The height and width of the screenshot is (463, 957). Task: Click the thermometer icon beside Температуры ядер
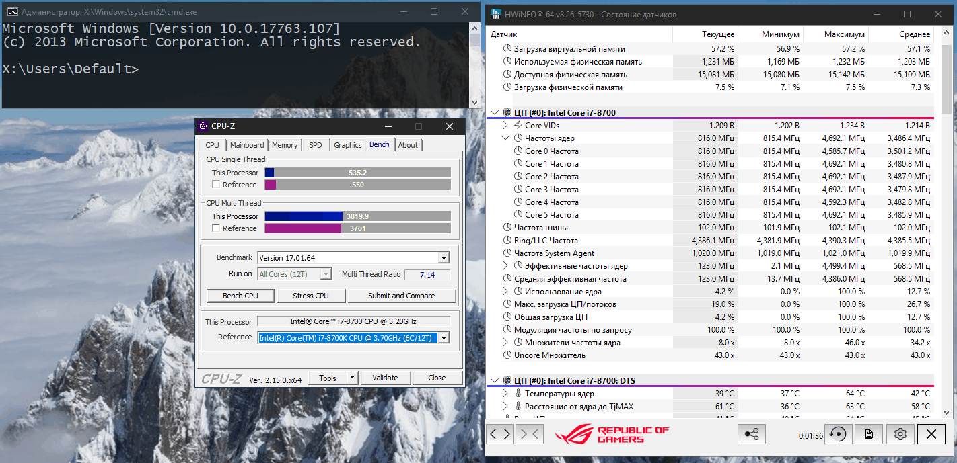(518, 393)
